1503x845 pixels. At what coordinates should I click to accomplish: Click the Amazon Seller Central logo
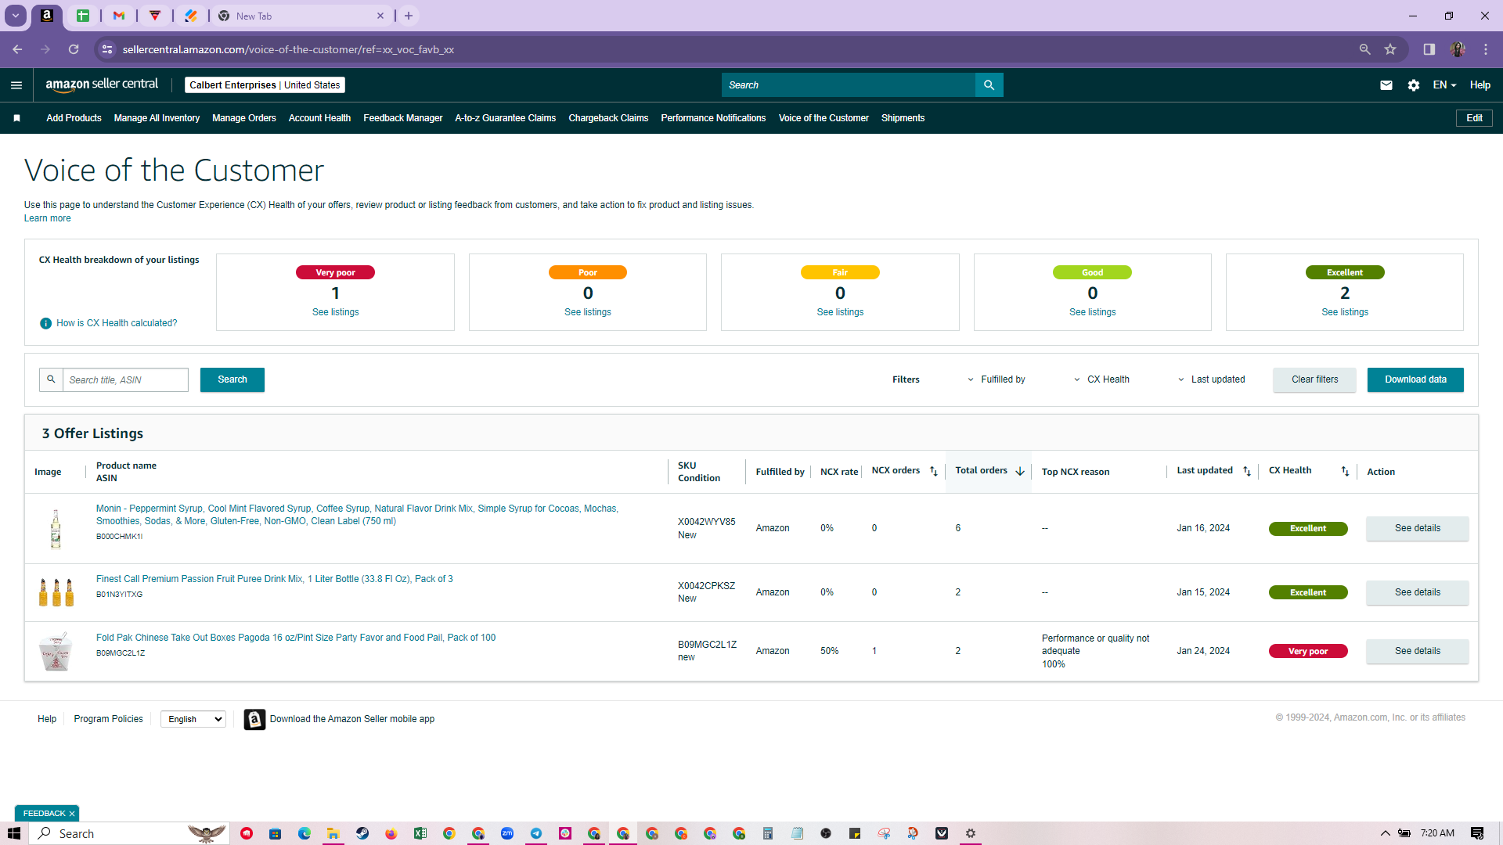click(x=102, y=84)
